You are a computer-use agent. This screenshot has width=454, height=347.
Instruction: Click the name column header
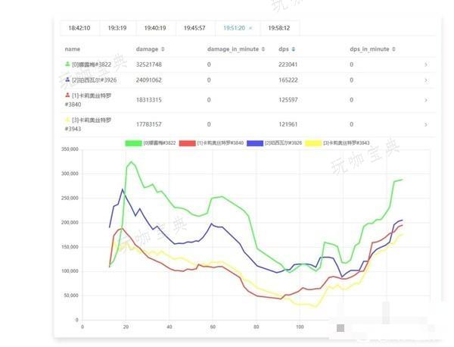(x=73, y=49)
